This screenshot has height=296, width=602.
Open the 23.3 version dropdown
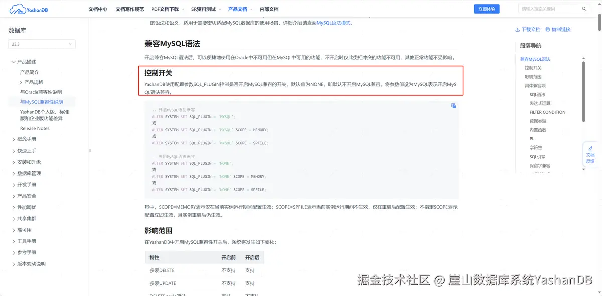point(42,44)
